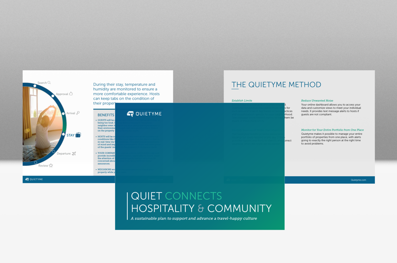Click the Your online dashboard paragraph
The height and width of the screenshot is (263, 397).
tap(331, 109)
